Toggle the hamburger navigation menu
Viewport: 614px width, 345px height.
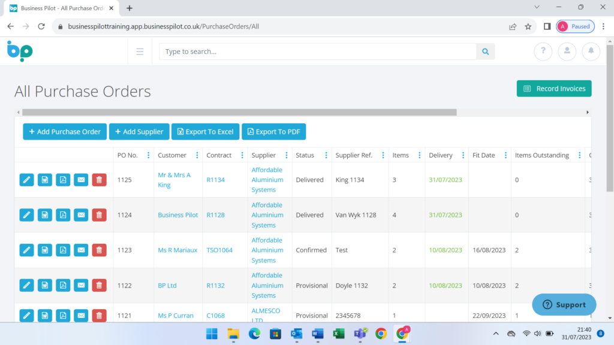click(140, 52)
